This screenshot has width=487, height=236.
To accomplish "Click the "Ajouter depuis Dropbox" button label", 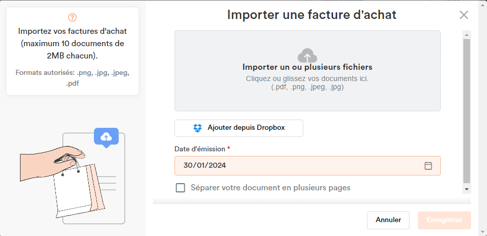I will point(246,128).
